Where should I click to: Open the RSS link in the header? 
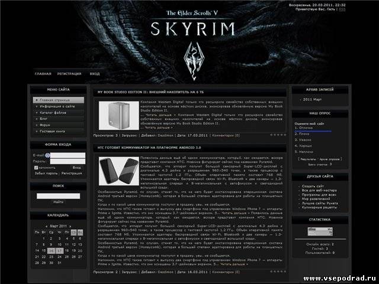click(342, 9)
